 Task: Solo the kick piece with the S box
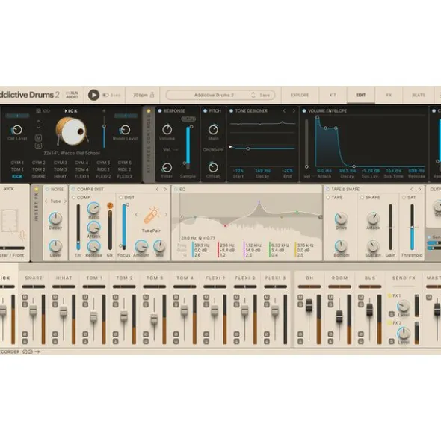point(39,146)
